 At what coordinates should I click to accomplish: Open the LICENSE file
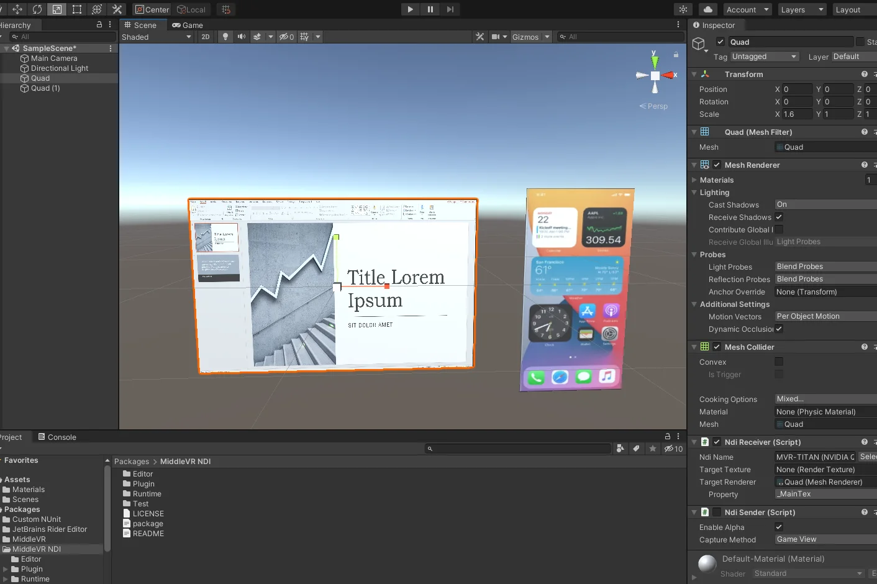[x=143, y=514]
